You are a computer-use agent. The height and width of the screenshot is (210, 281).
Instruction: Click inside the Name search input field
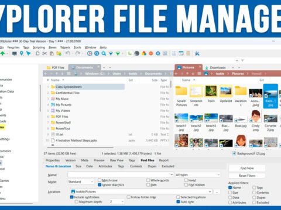pos(119,174)
